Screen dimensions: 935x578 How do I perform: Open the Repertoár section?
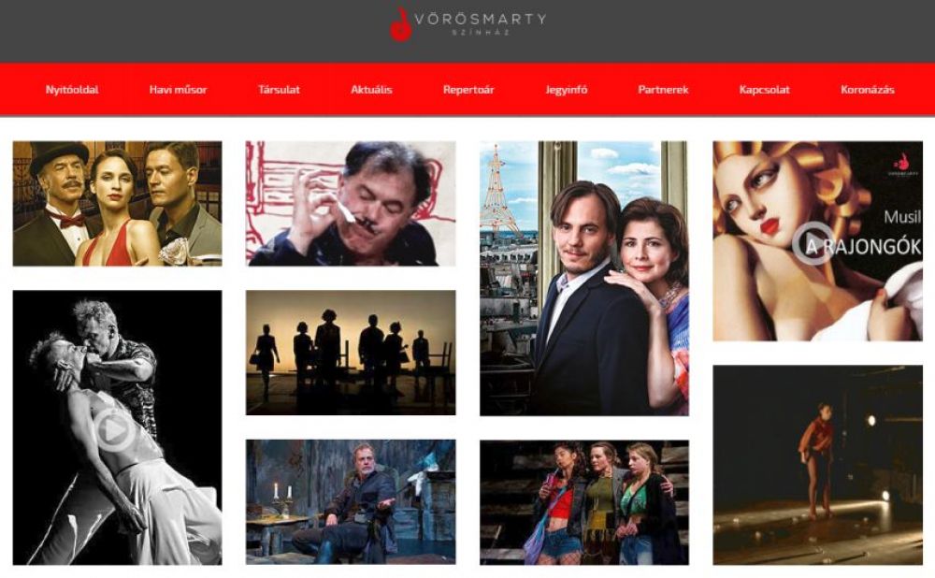[468, 90]
